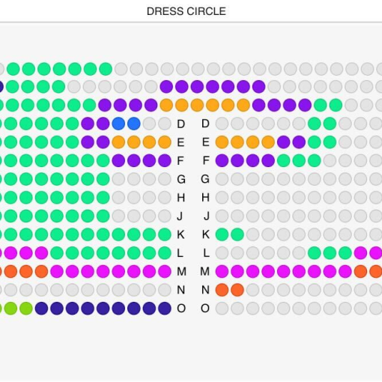Pick the last green seat in the top row

click(106, 69)
